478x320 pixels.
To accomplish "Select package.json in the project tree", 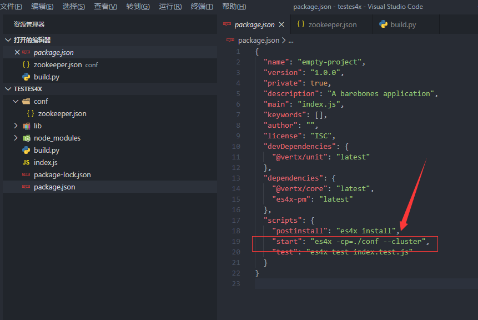I will [x=110, y=186].
